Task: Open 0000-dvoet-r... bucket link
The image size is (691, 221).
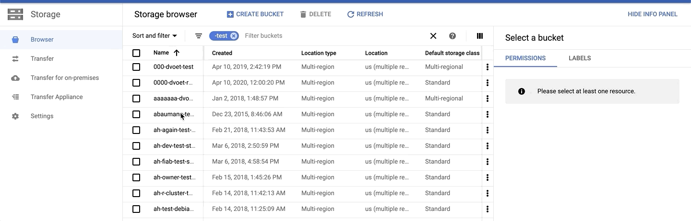Action: tap(173, 83)
